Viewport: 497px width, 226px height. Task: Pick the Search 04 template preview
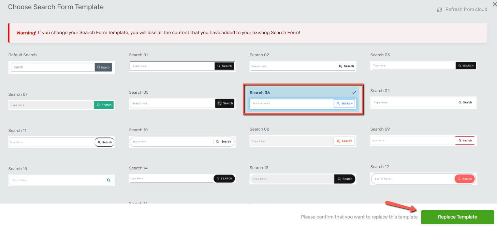click(x=423, y=103)
